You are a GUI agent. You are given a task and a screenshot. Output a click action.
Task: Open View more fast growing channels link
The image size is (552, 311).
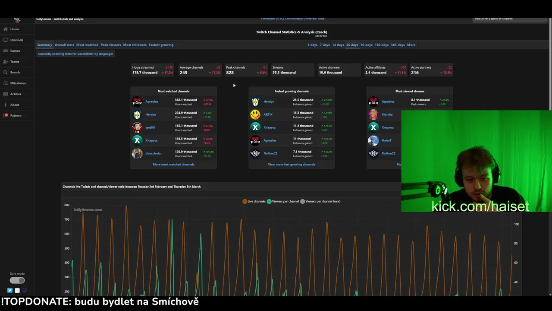click(292, 165)
